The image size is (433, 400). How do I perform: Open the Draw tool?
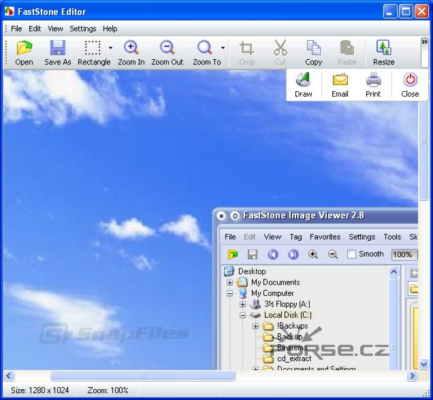point(304,84)
